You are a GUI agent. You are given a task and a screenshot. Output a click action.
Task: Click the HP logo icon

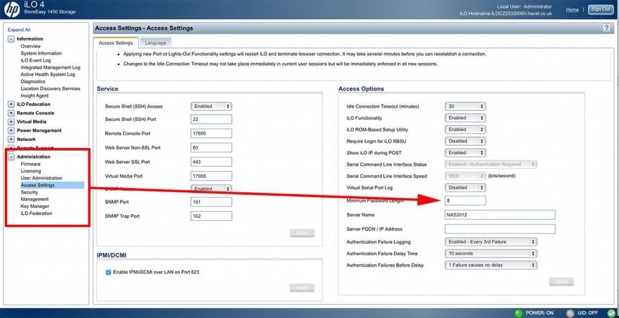[x=12, y=10]
